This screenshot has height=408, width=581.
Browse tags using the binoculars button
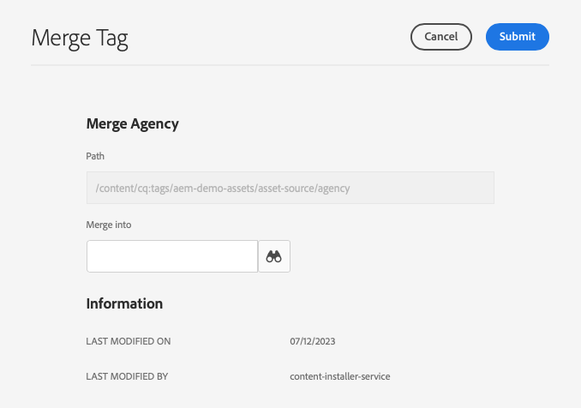(x=274, y=256)
